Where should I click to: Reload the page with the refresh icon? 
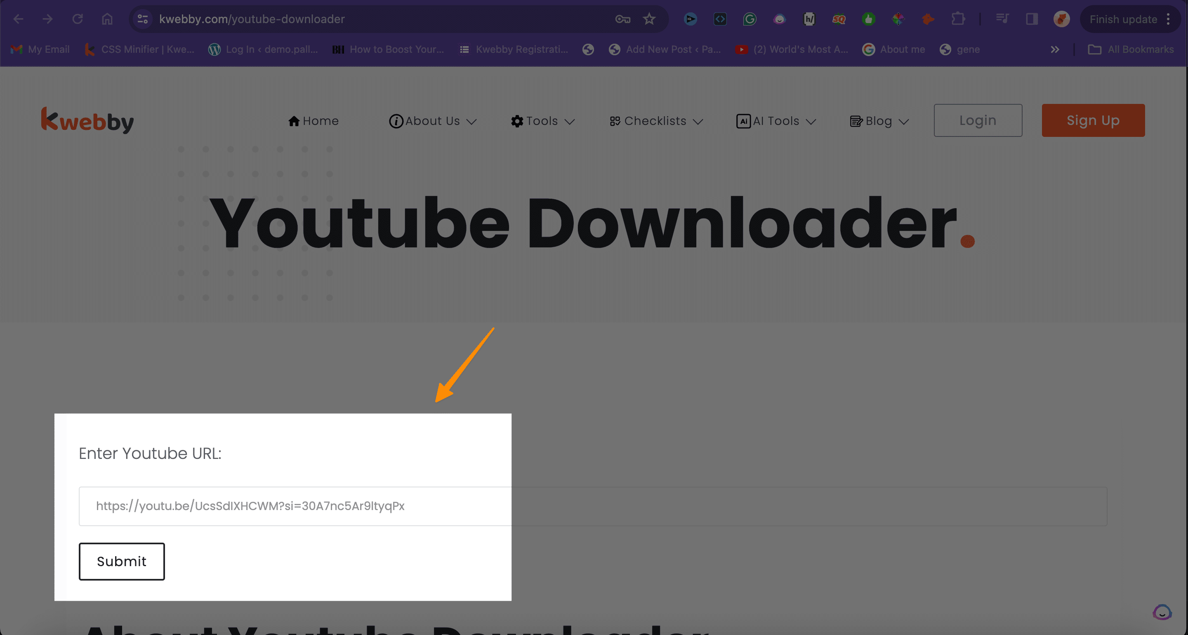pos(78,19)
